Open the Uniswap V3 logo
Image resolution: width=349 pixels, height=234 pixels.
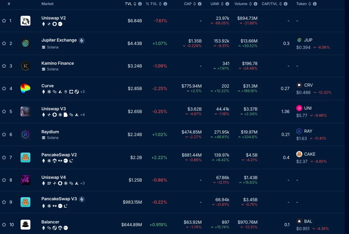coord(25,111)
